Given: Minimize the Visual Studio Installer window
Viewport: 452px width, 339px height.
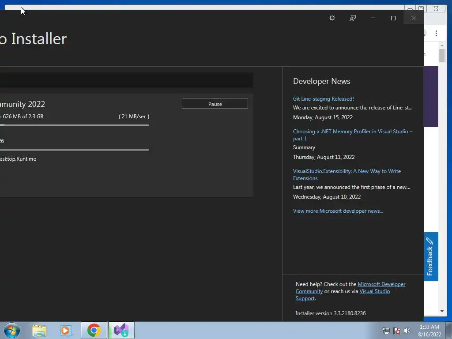Looking at the screenshot, I should pyautogui.click(x=373, y=18).
